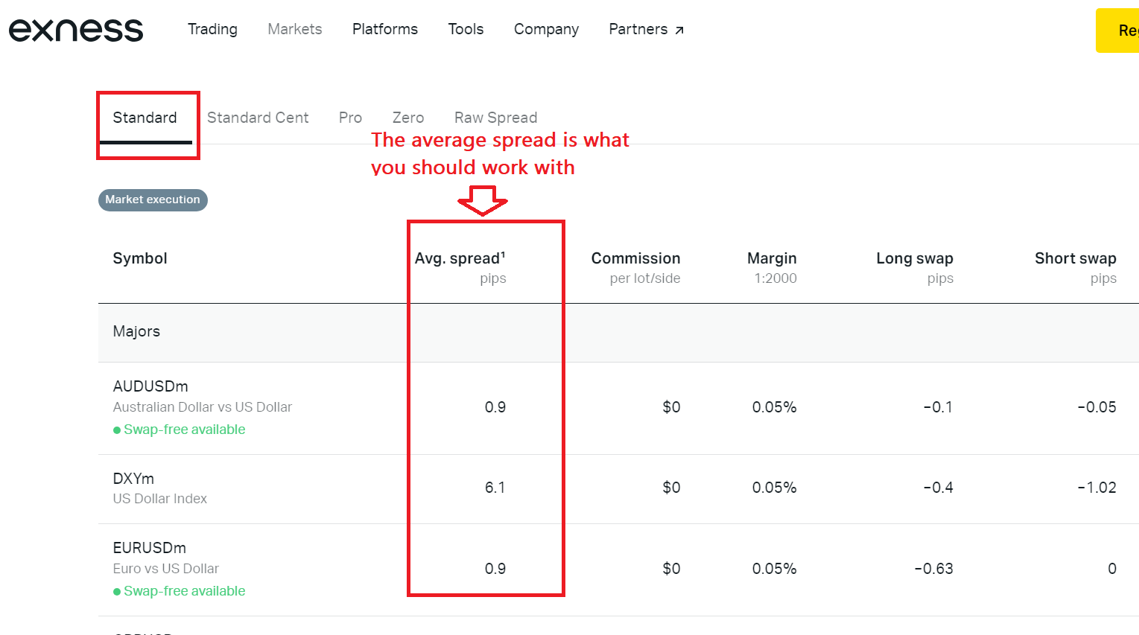This screenshot has width=1139, height=635.
Task: Switch to the Raw Spread tab
Action: point(495,118)
